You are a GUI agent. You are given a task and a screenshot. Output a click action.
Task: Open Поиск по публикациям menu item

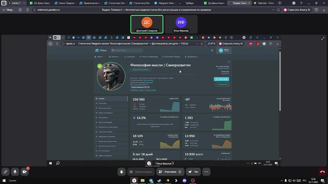(x=149, y=57)
